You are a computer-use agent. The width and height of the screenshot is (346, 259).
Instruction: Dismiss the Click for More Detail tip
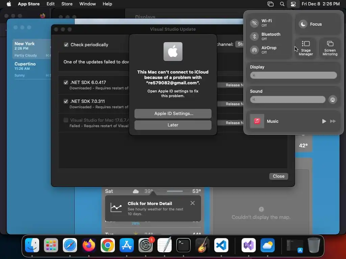pyautogui.click(x=192, y=203)
